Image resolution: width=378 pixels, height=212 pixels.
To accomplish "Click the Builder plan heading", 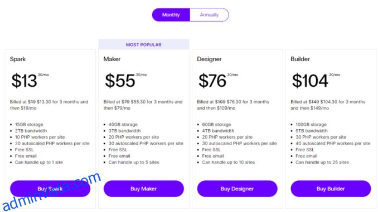I will 300,59.
